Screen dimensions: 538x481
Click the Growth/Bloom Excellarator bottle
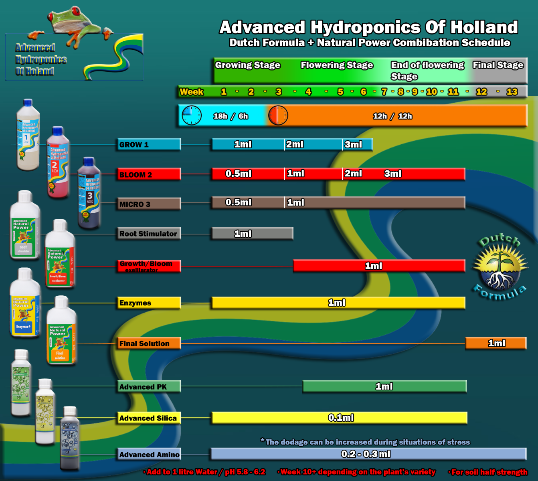click(x=60, y=253)
